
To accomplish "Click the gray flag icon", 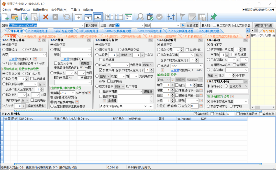I will (182, 17).
